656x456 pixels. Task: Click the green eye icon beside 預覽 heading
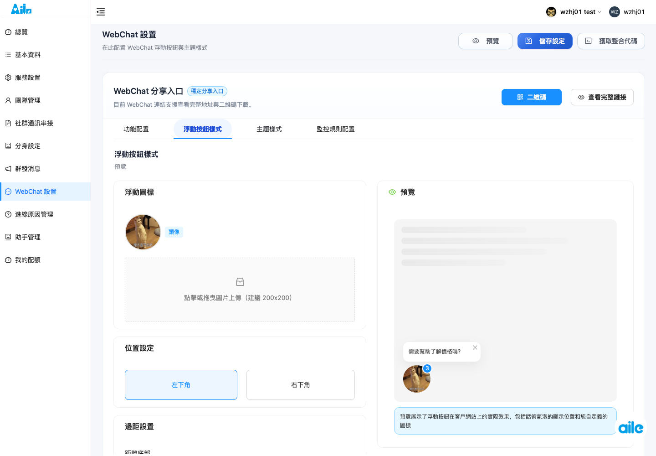pos(392,192)
